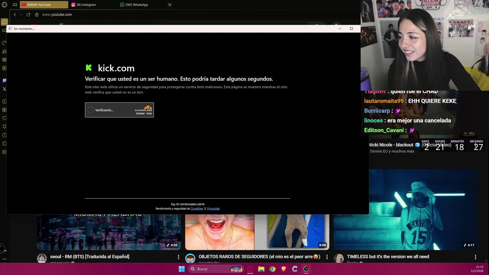The image size is (489, 275).
Task: Open the Player icon in sidebar
Action: point(4,102)
